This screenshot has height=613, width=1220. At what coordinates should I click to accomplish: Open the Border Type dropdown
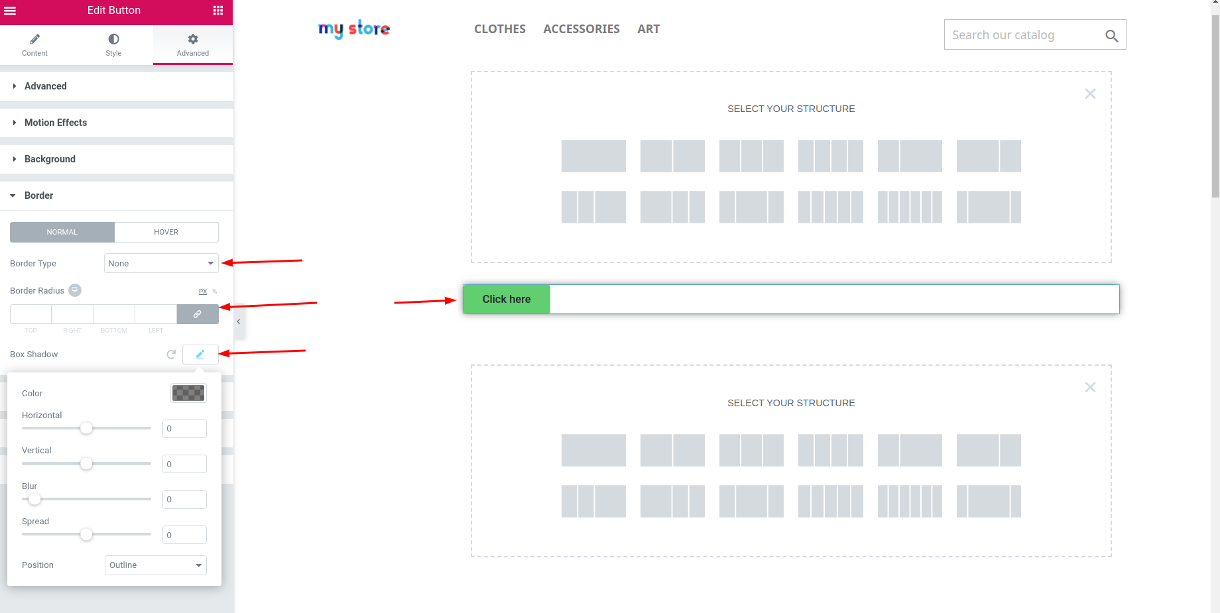point(161,263)
